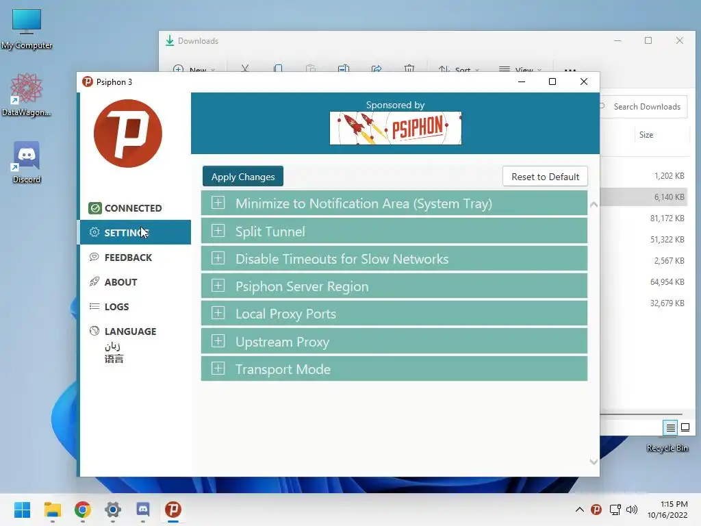Select the Recycle Bin desktop label
This screenshot has height=526, width=701.
pyautogui.click(x=667, y=448)
